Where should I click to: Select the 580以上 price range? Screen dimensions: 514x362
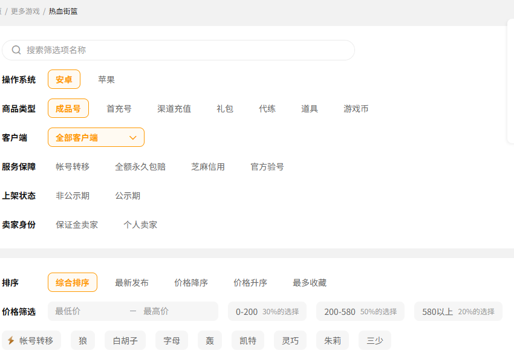click(x=458, y=312)
